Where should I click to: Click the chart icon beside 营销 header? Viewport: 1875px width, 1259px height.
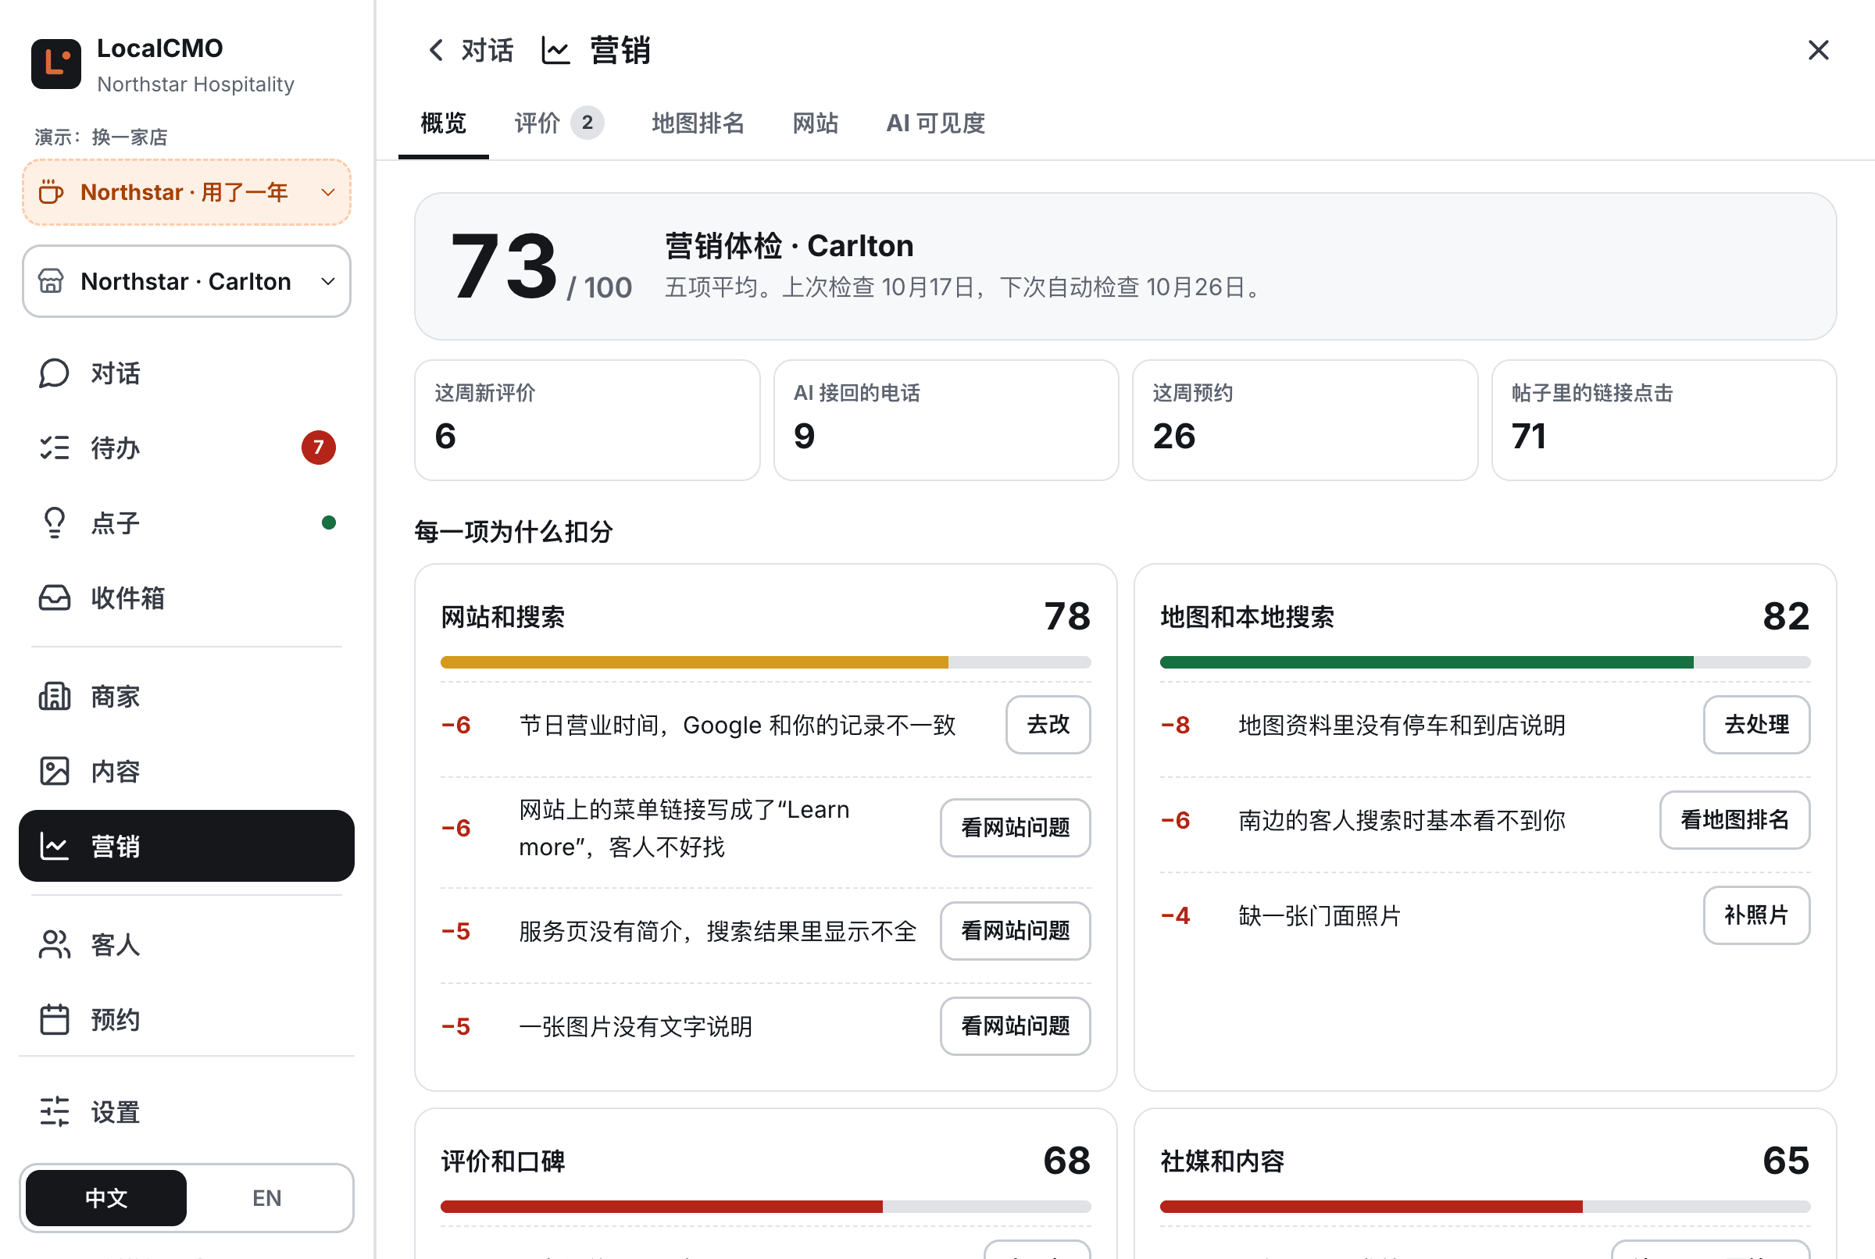(x=555, y=51)
